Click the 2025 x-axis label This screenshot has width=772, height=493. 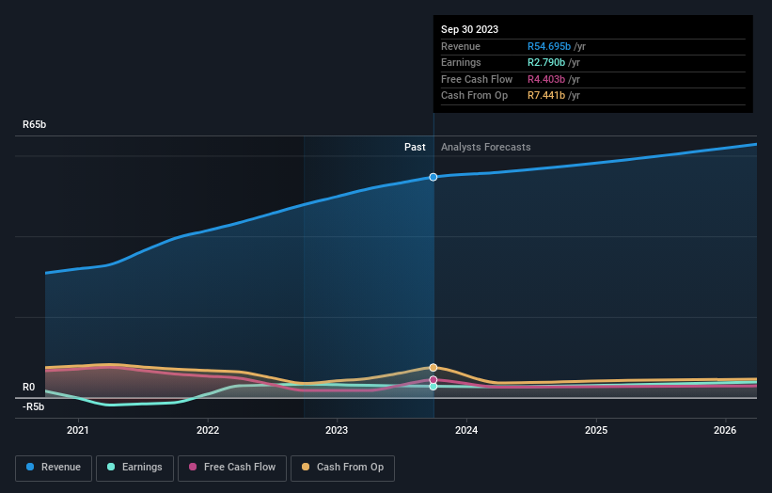coord(596,430)
